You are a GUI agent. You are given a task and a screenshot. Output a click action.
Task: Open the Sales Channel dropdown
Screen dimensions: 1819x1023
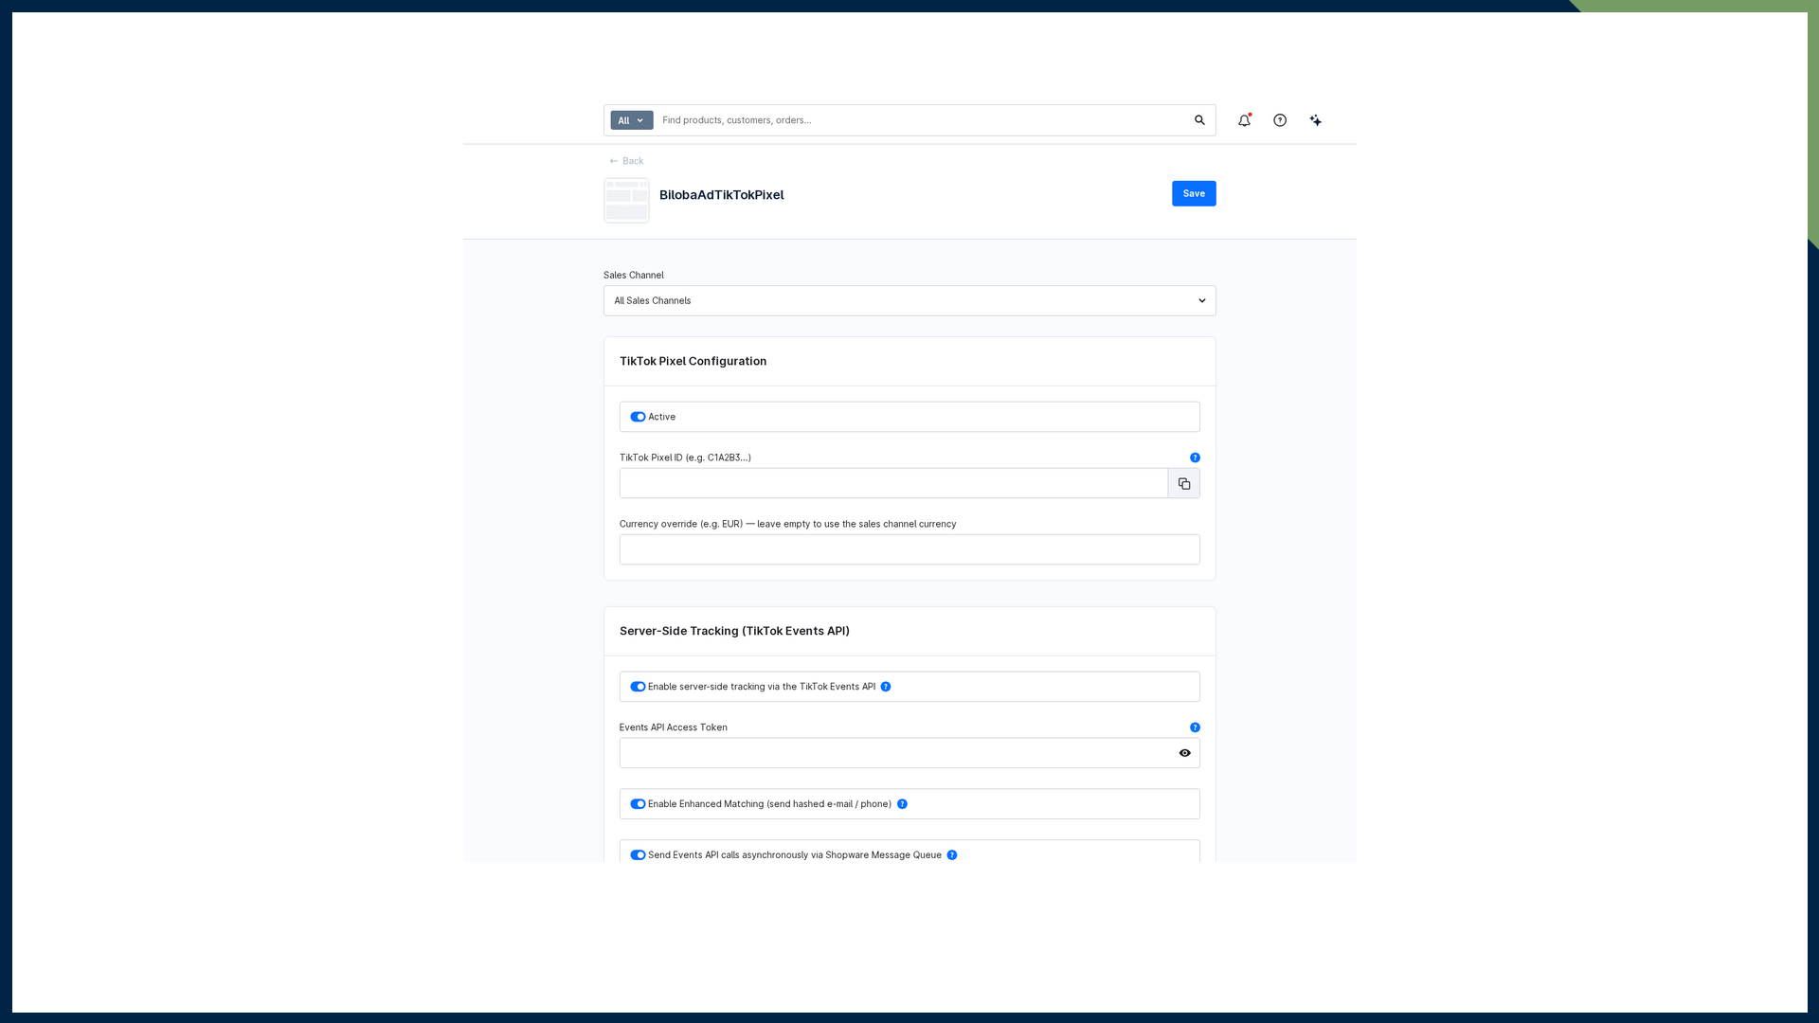click(909, 301)
